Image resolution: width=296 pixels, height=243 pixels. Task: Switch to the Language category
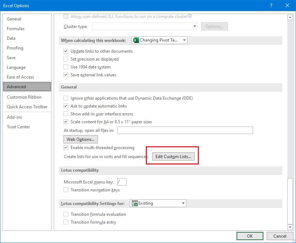click(27, 67)
